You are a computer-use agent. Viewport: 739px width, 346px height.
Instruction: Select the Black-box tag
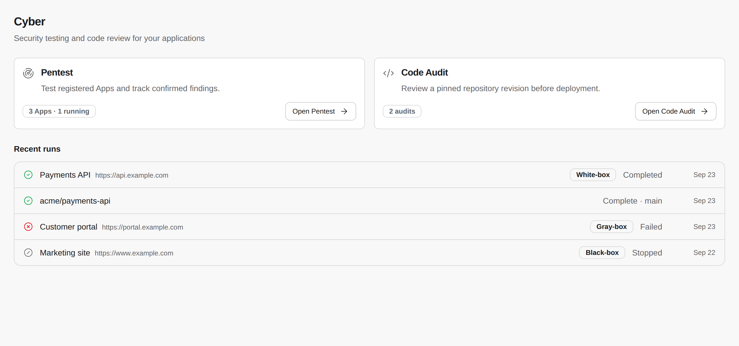602,253
